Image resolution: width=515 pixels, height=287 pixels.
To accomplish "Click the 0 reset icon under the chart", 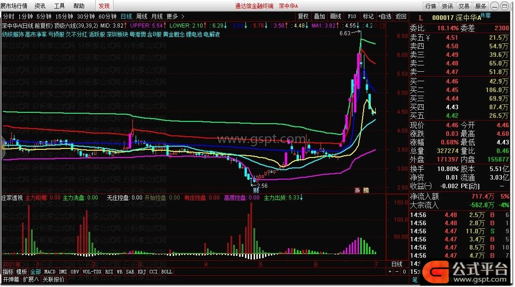I will pos(404,272).
